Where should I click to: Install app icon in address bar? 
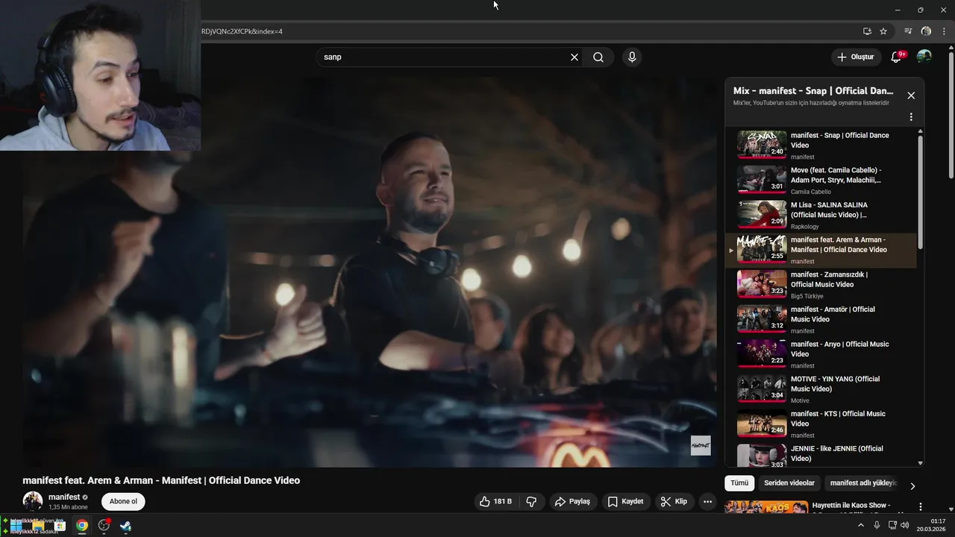[867, 31]
